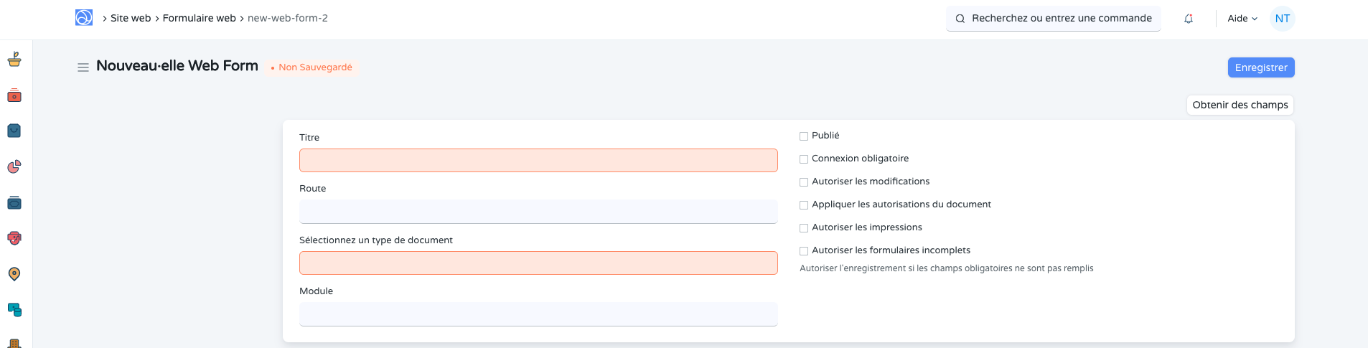Check Connexion obligatoire
This screenshot has width=1368, height=348.
pyautogui.click(x=804, y=159)
